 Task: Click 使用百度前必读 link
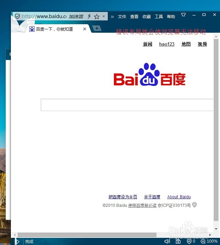[142, 205]
